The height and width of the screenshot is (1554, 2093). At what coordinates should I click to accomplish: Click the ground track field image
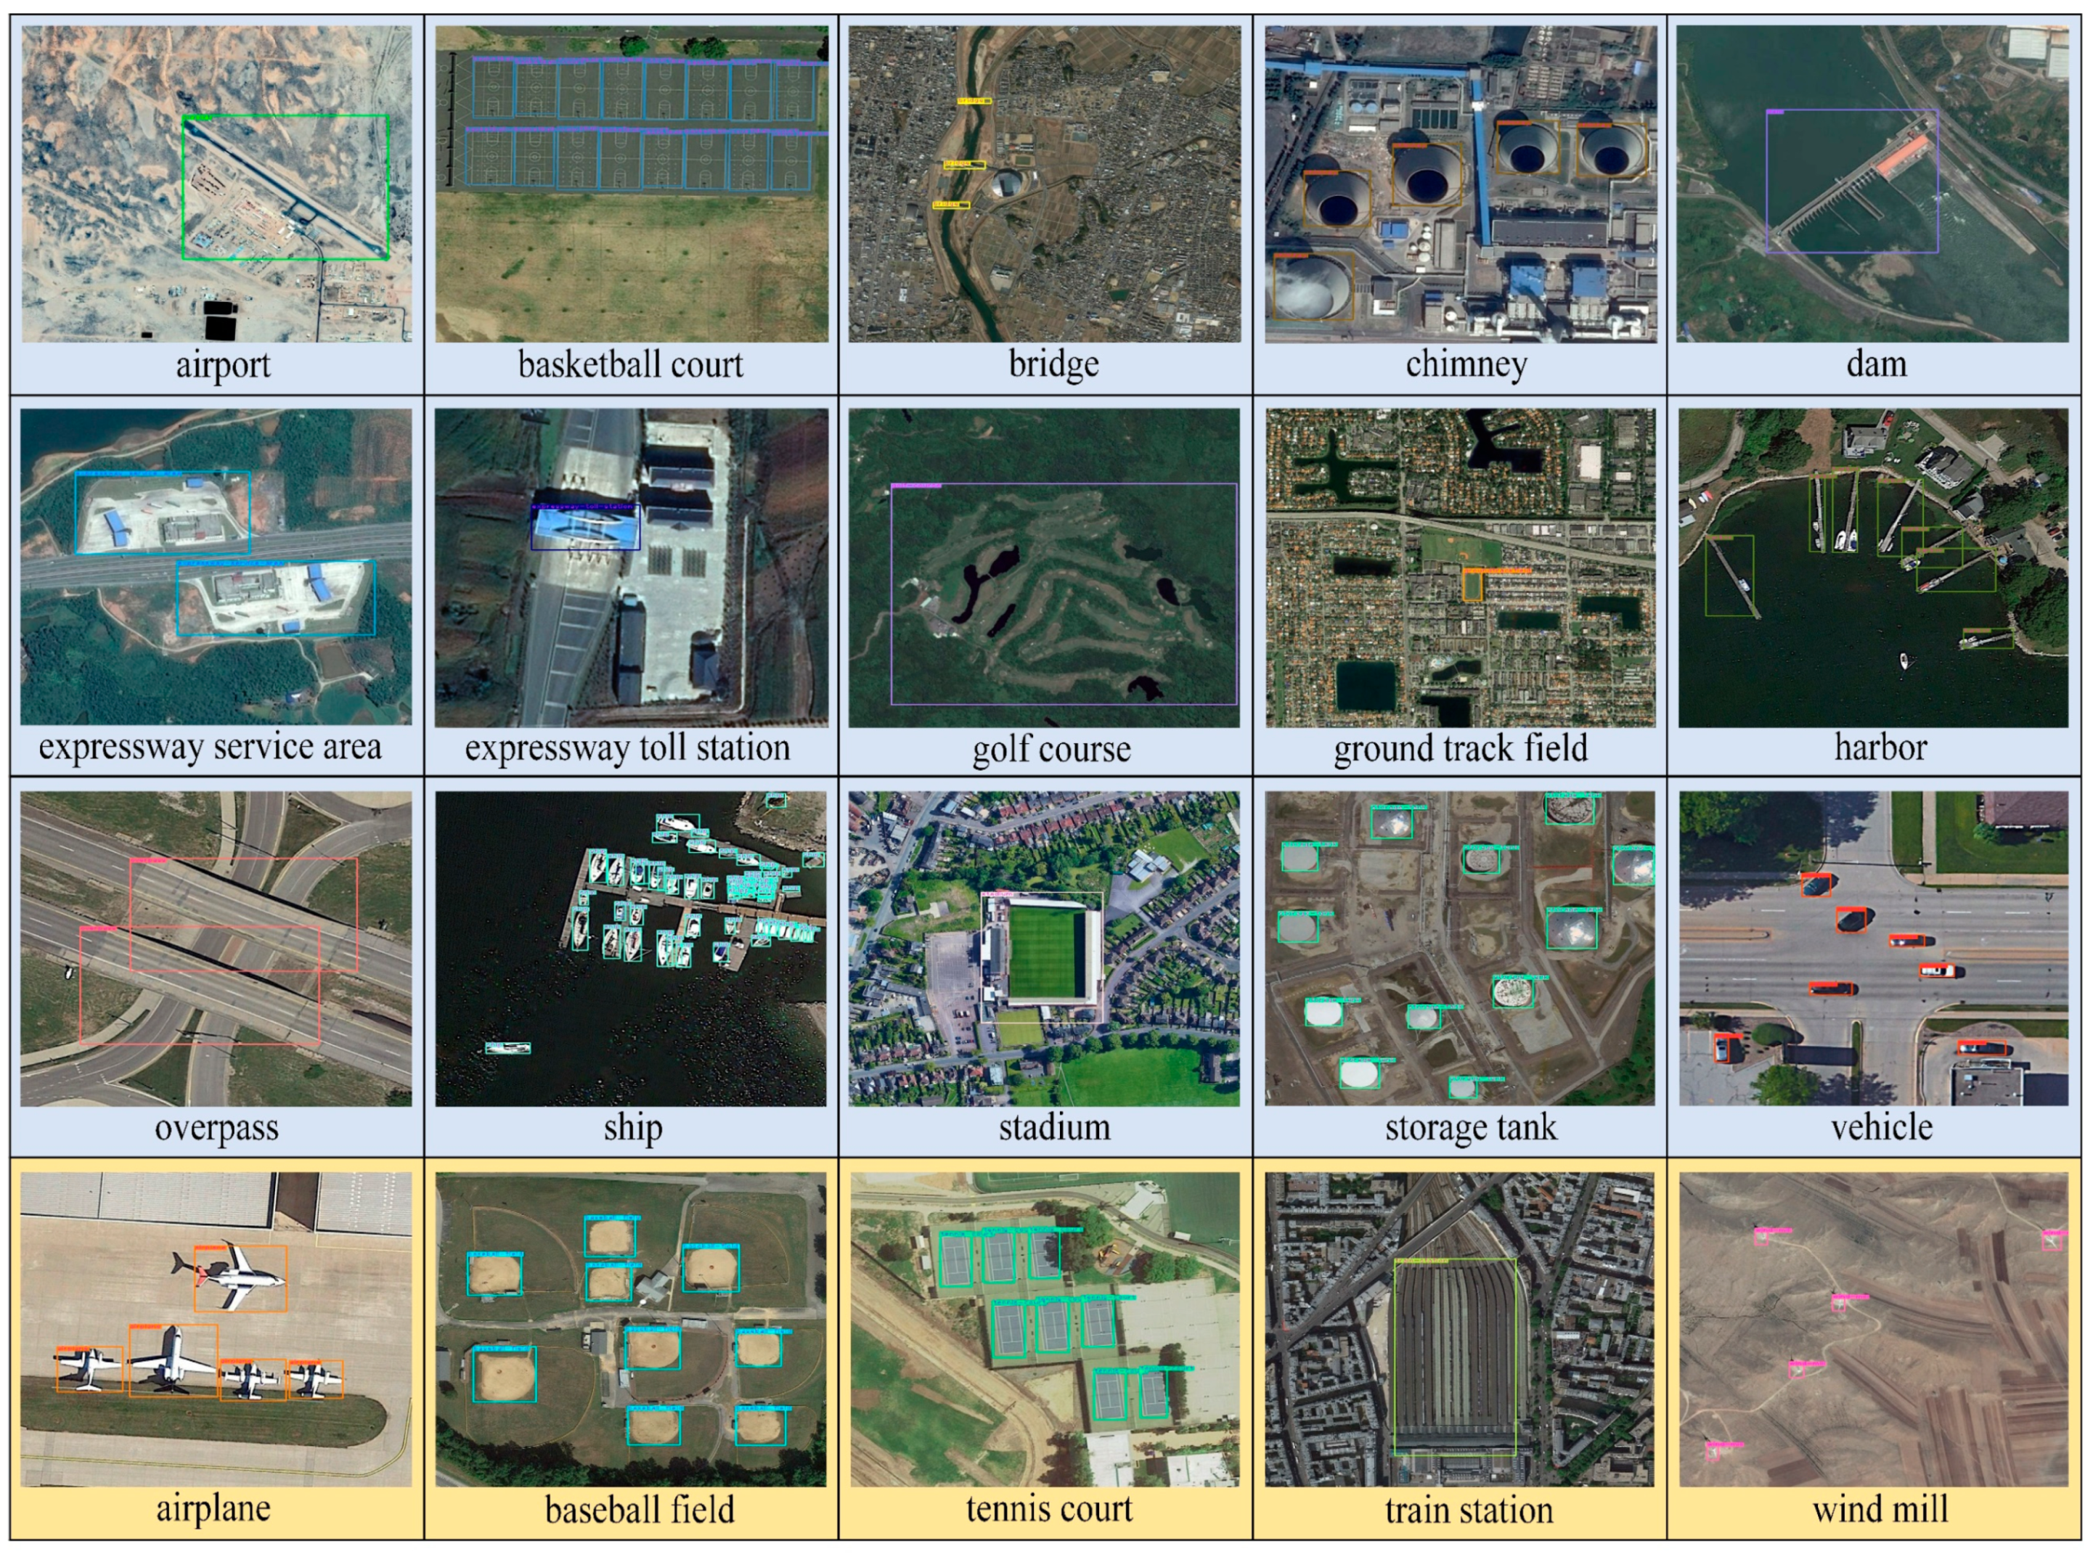point(1460,567)
